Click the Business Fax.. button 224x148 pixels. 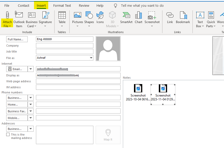click(x=17, y=111)
